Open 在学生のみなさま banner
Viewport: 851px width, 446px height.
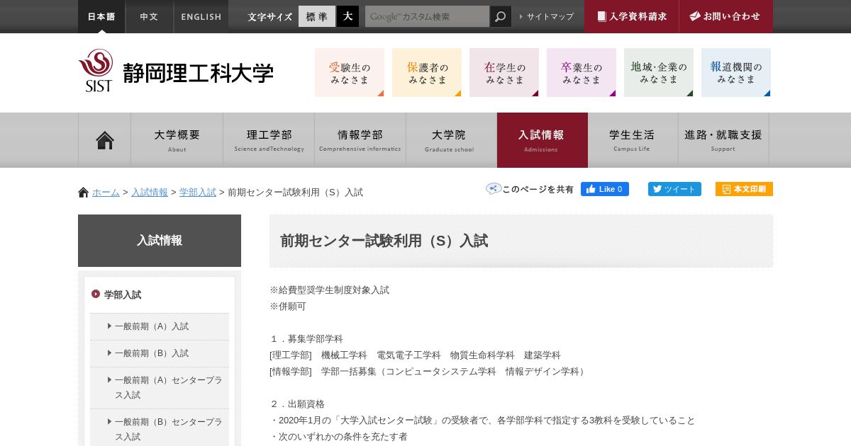[504, 72]
